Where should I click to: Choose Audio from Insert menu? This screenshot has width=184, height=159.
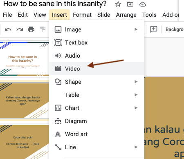coord(96,56)
